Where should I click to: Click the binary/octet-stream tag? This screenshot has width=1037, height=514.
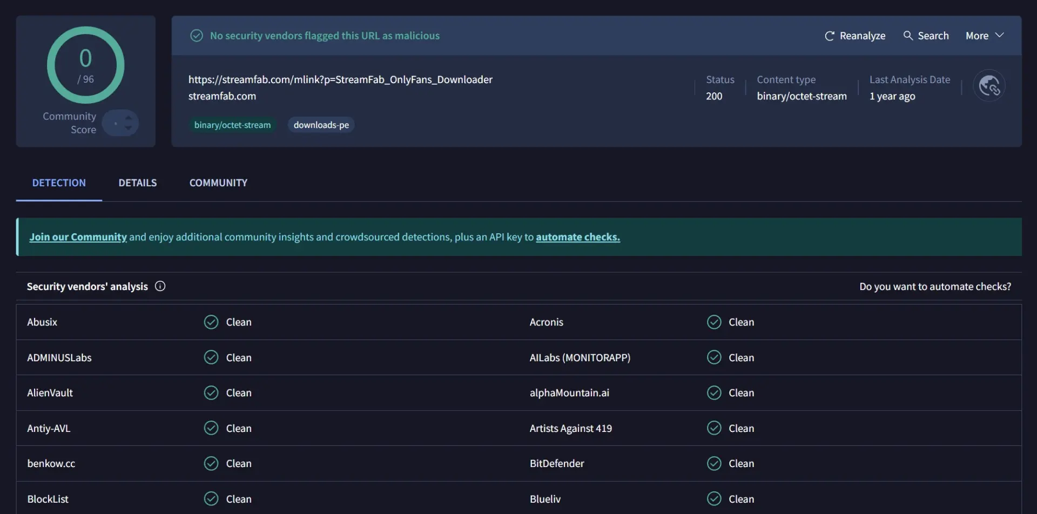click(232, 125)
